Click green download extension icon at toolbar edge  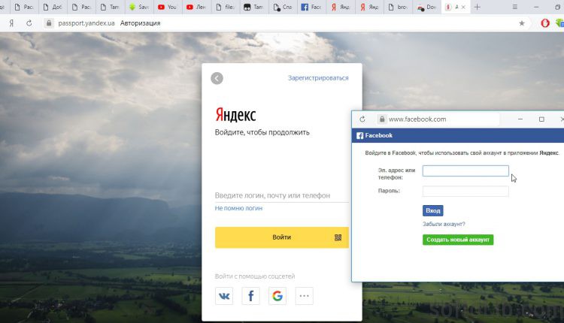[559, 23]
